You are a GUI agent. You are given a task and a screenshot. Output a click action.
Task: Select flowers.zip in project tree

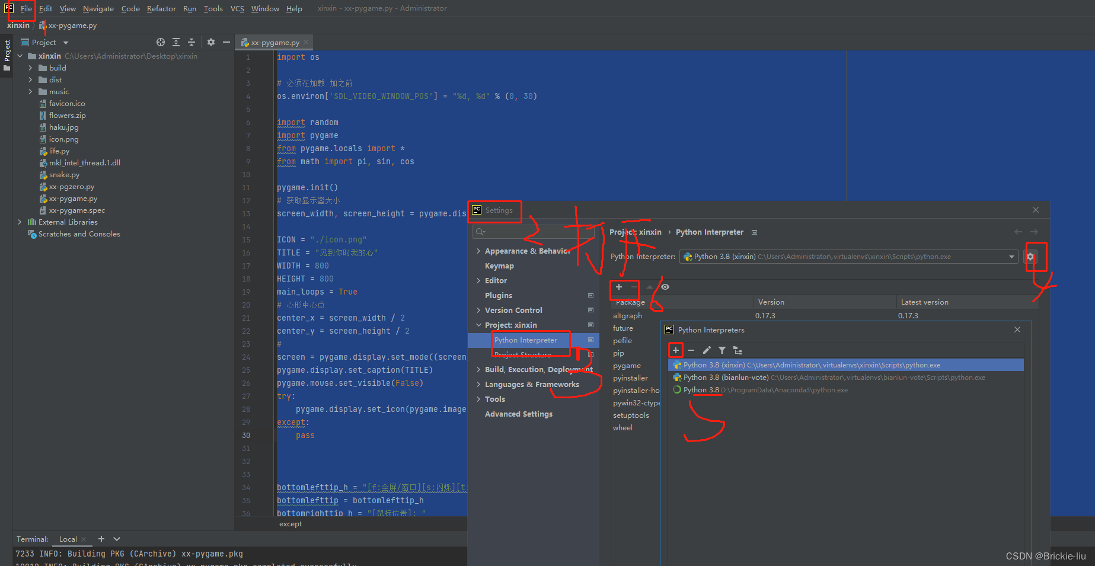point(68,116)
